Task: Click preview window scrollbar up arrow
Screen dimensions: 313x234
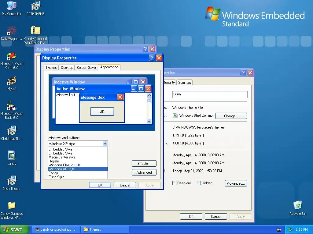Action: click(149, 95)
